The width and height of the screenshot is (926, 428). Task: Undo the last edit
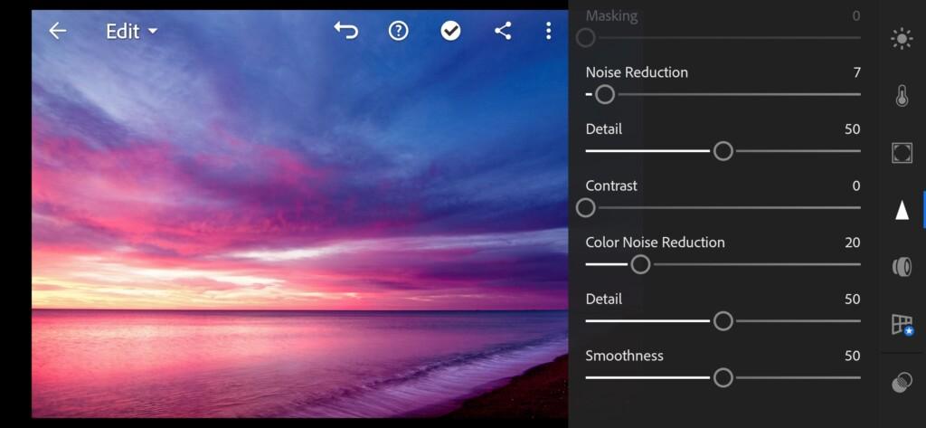[346, 31]
